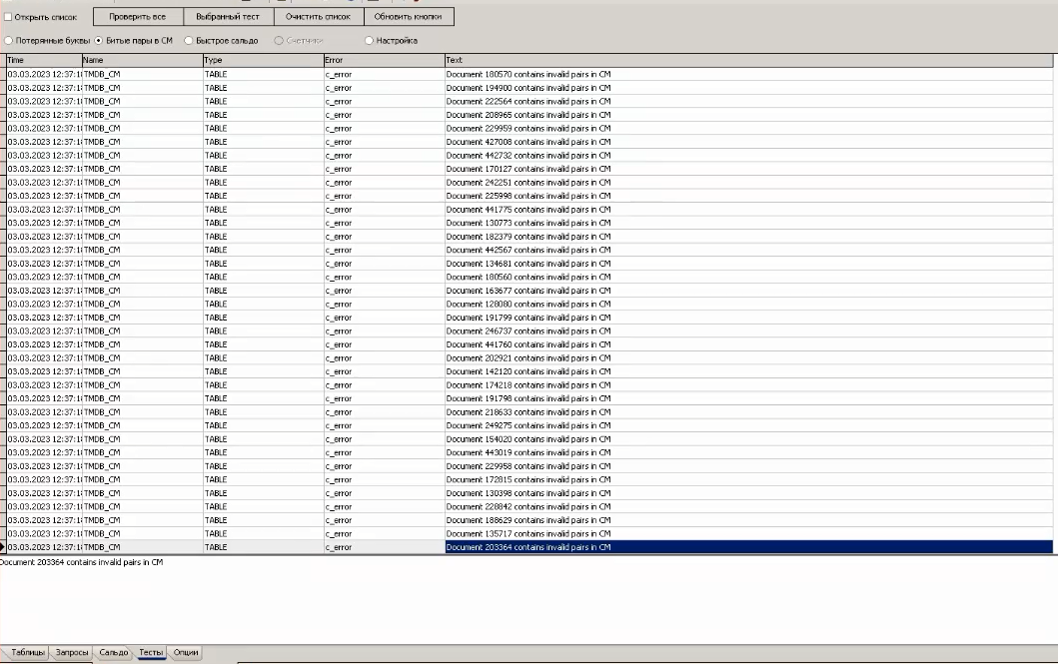
Task: Tick the 'Открыть список' checkbox
Action: click(x=8, y=17)
